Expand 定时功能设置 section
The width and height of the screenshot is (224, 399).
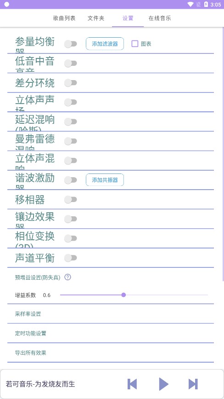tap(111, 333)
